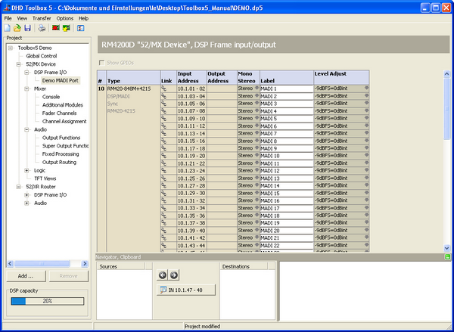Click the Navigator forward arrow
The image size is (454, 332).
coord(173,275)
